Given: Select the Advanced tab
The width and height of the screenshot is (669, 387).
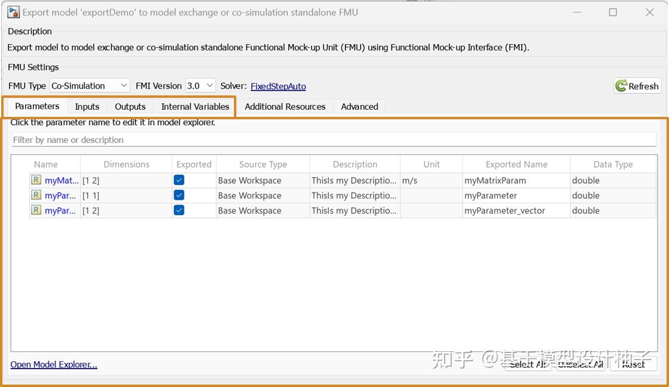Looking at the screenshot, I should (x=359, y=106).
